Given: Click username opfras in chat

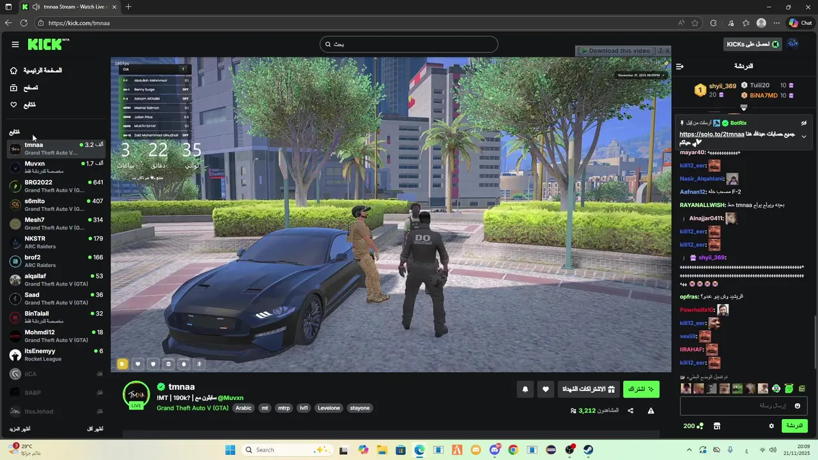Looking at the screenshot, I should [690, 296].
